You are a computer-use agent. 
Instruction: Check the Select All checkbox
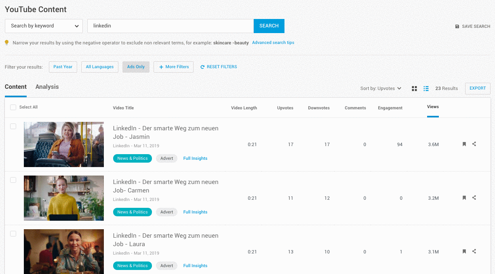tap(13, 107)
